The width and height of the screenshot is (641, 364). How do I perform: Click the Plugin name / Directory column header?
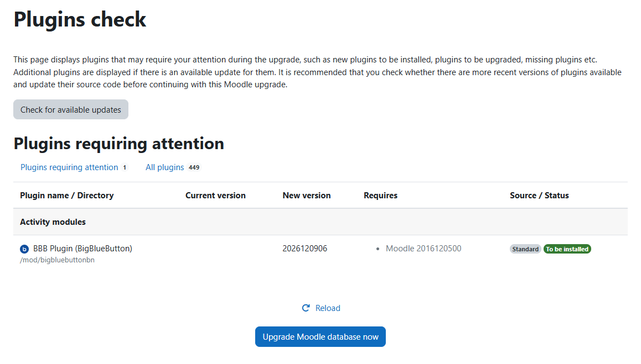click(66, 196)
